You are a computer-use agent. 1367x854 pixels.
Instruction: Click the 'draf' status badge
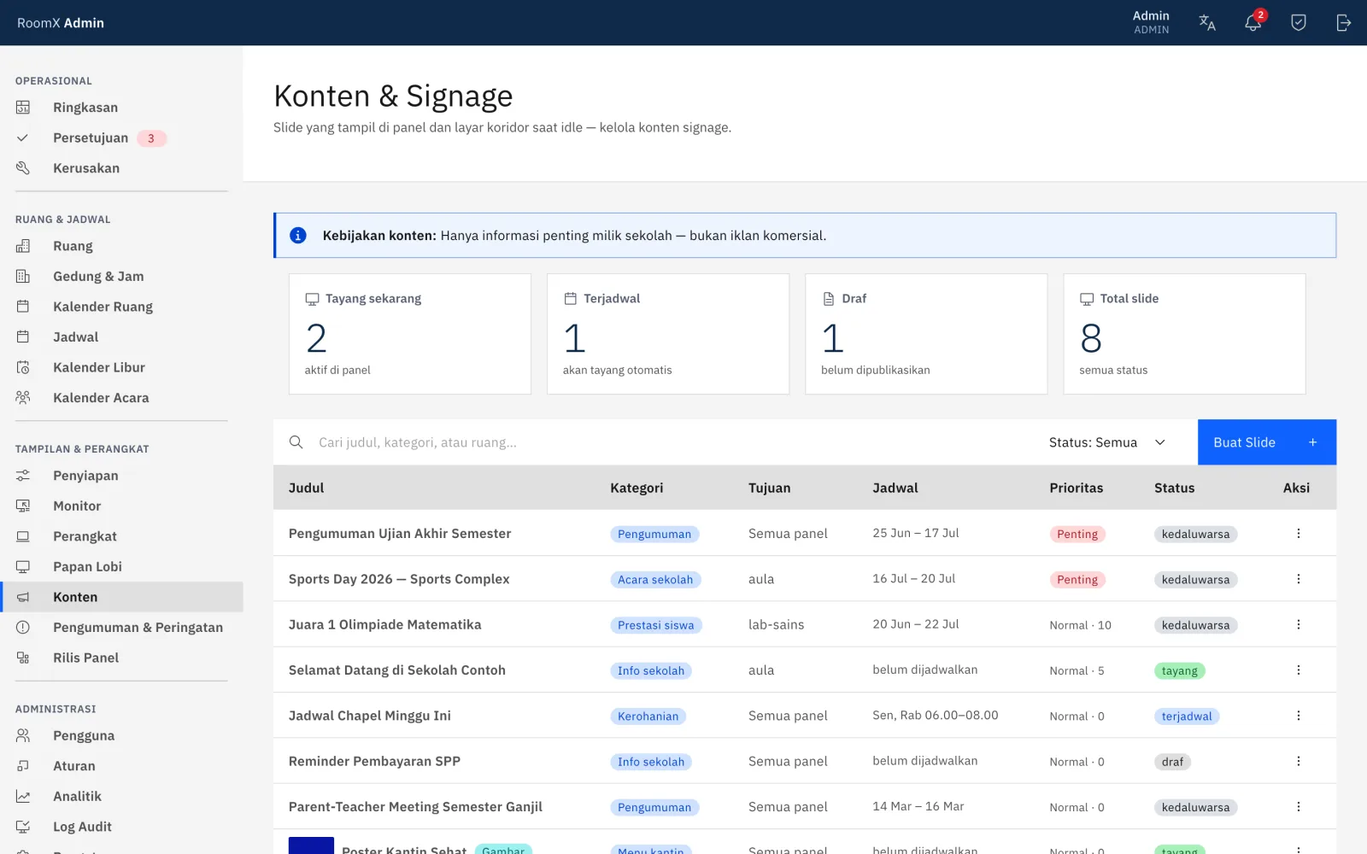click(x=1172, y=762)
